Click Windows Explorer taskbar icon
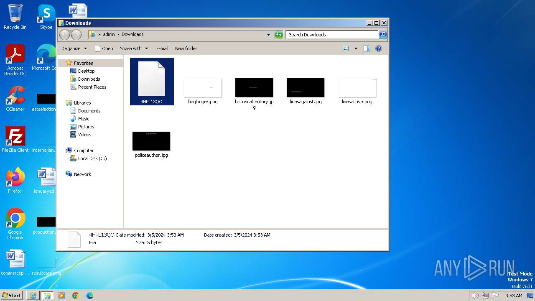 (x=47, y=296)
